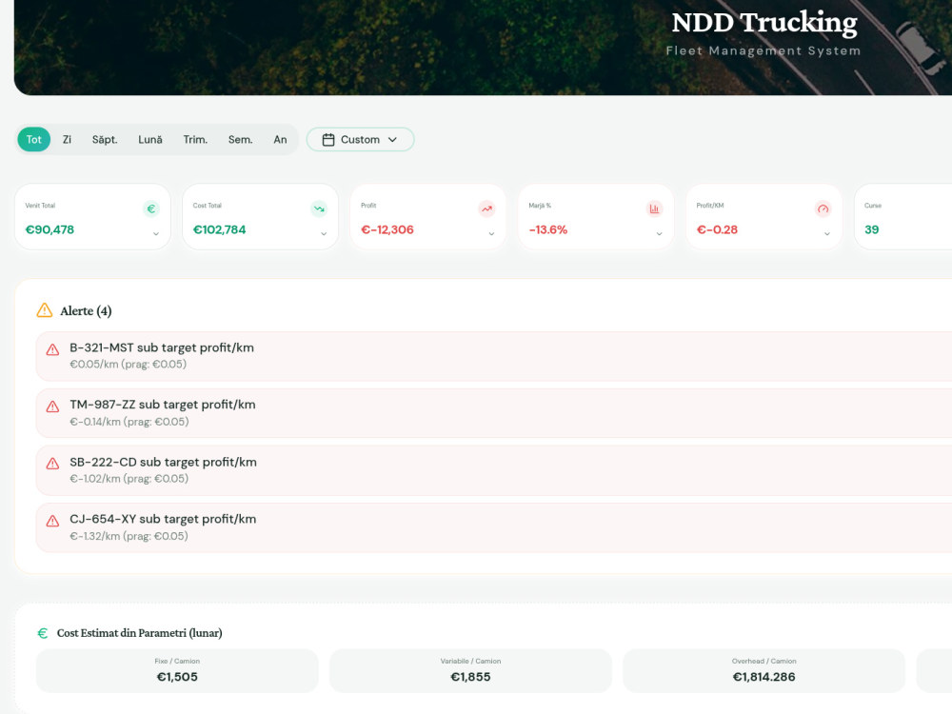Select the Sem. period tab
Screen dimensions: 952x714
click(x=241, y=140)
